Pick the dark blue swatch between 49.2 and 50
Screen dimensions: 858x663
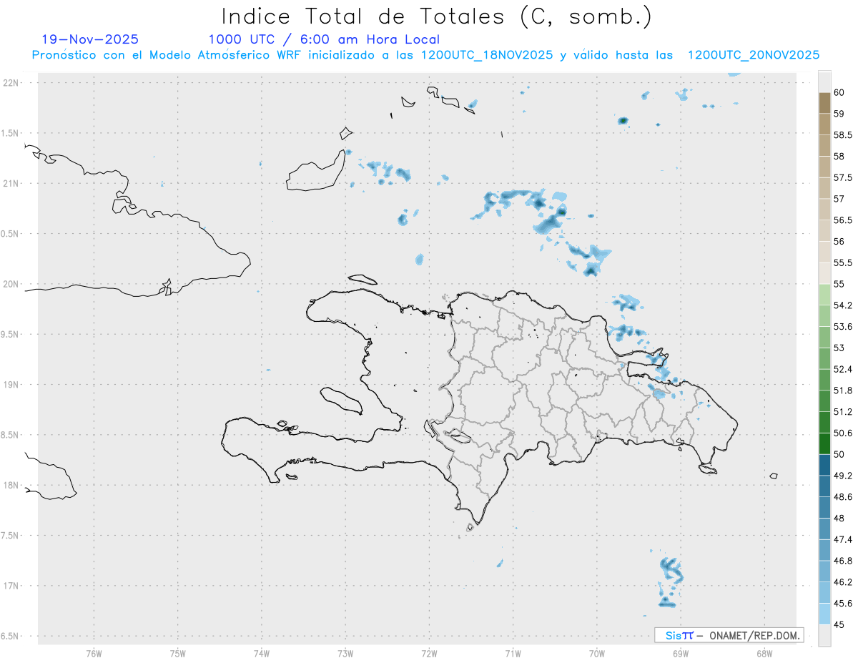point(824,465)
